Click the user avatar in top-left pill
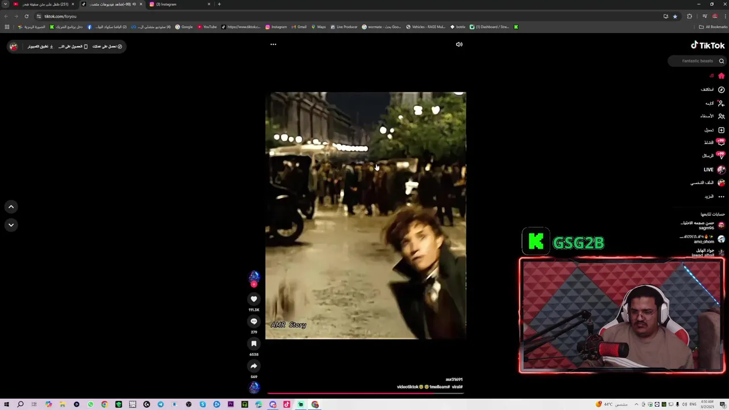The height and width of the screenshot is (410, 729). 14,46
